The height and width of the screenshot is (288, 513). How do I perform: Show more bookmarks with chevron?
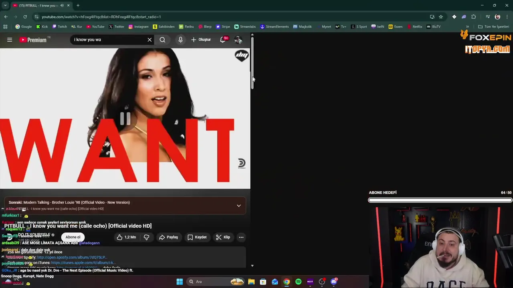pos(467,26)
